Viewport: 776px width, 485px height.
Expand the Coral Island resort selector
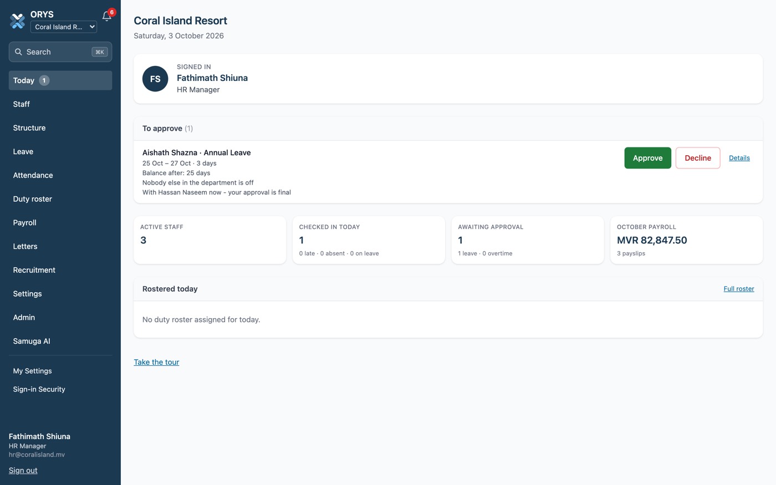click(64, 27)
